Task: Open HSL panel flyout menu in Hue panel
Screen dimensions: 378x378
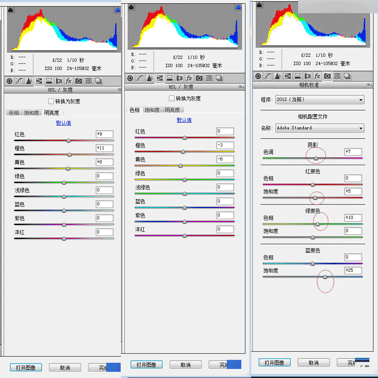Action: pos(241,87)
